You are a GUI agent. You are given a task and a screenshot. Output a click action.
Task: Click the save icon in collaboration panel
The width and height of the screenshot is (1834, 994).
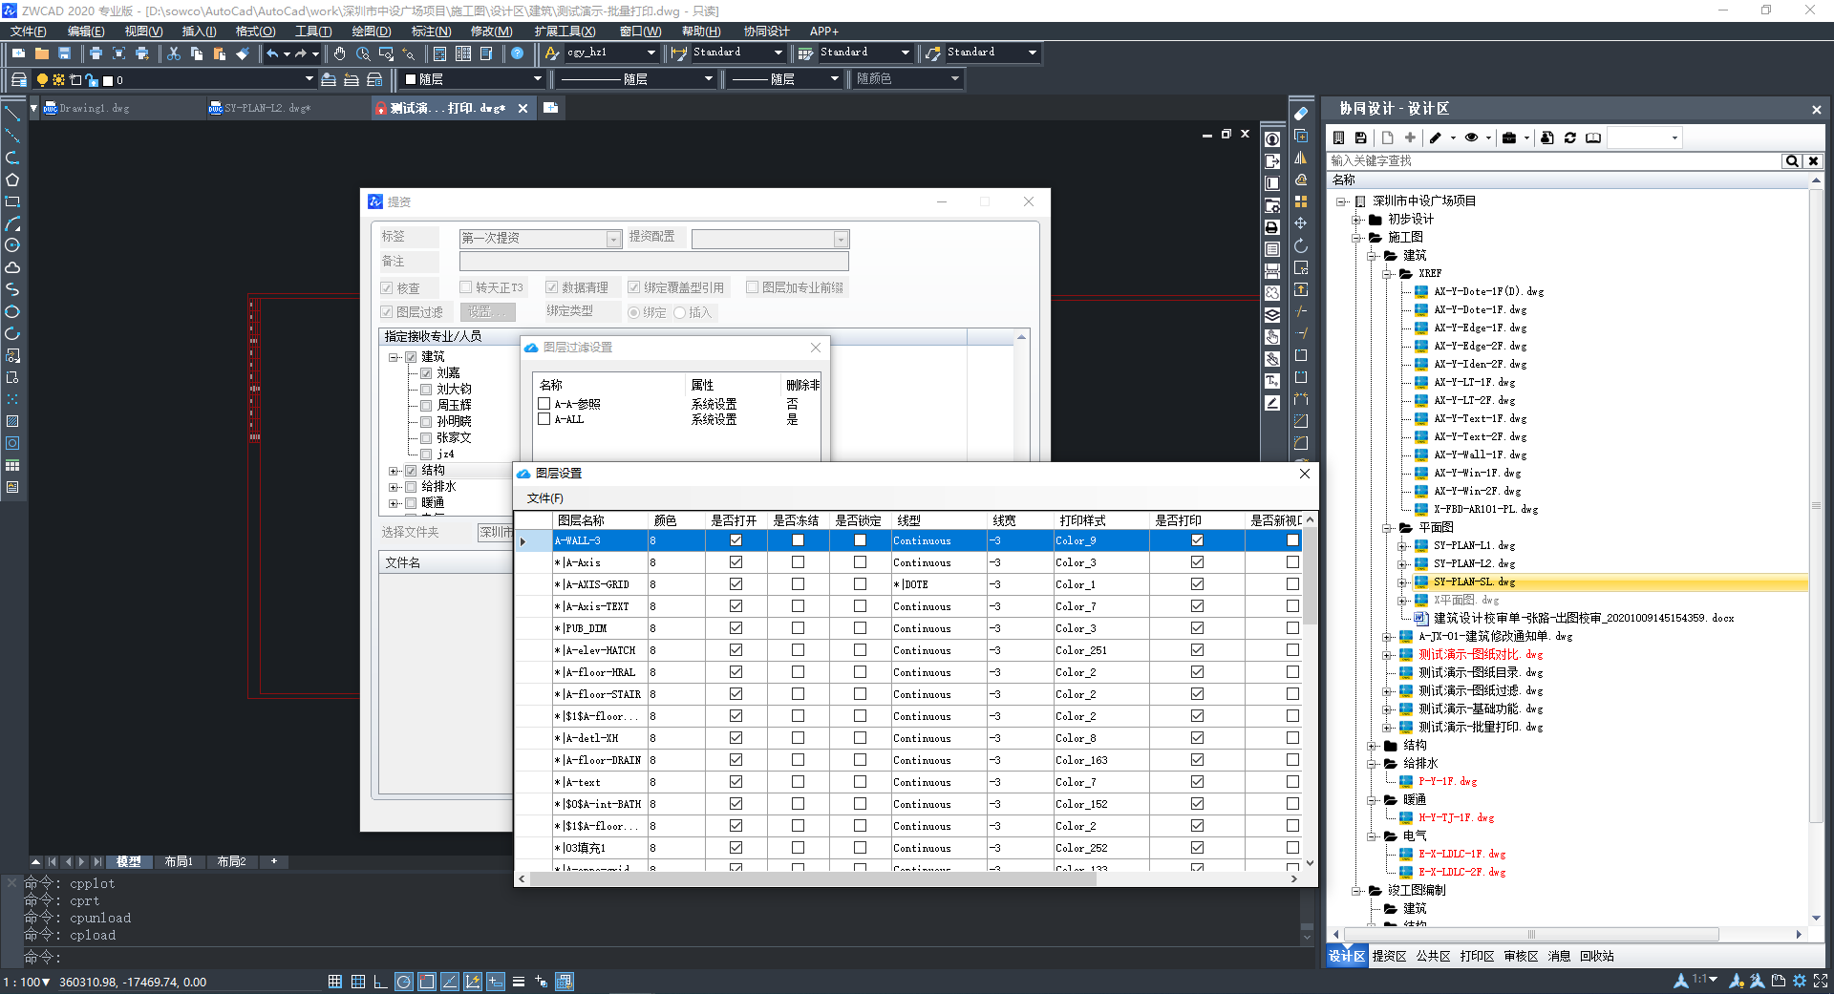1361,137
